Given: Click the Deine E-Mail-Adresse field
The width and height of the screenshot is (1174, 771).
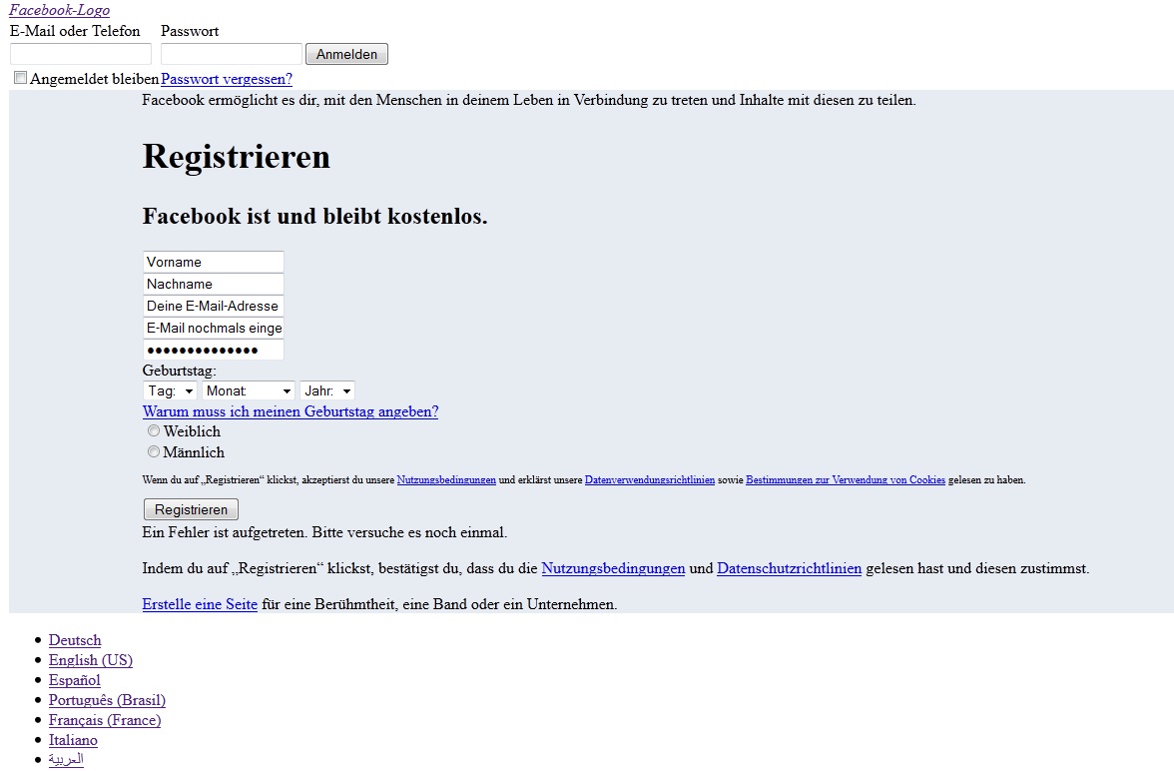Looking at the screenshot, I should pos(214,306).
